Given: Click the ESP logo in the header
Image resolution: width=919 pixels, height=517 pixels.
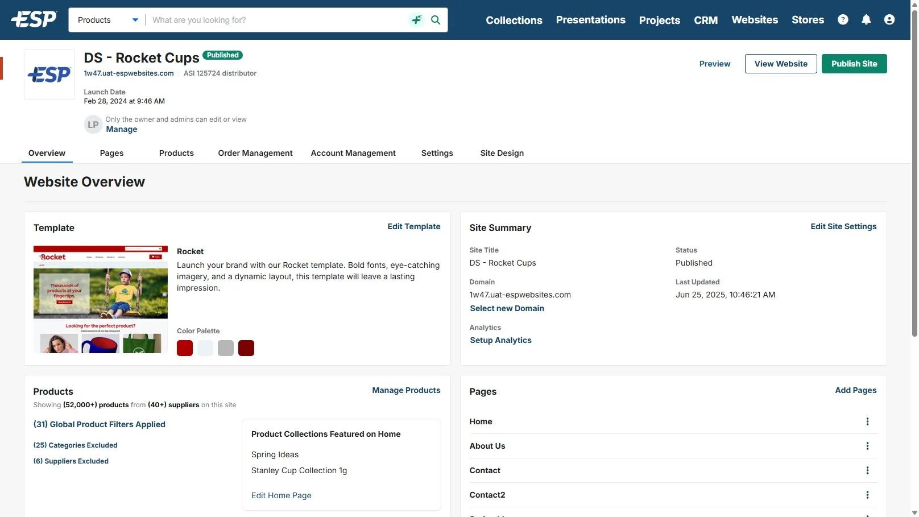Looking at the screenshot, I should 34,19.
